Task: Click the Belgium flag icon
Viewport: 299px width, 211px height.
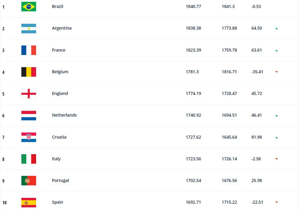Action: [29, 72]
